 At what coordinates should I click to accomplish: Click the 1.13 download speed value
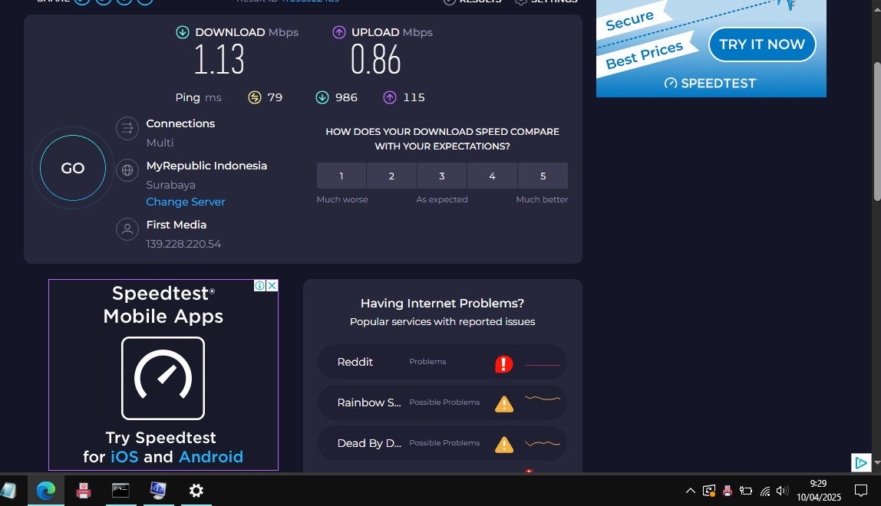(x=219, y=60)
